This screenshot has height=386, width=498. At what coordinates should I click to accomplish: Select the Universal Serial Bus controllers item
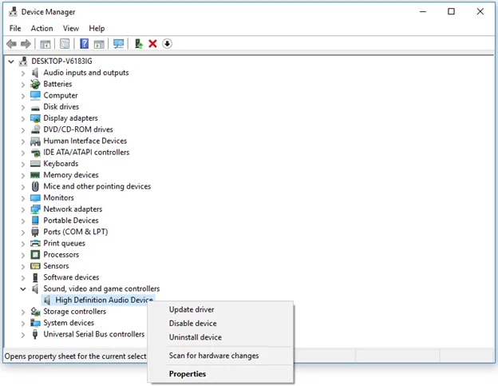[x=93, y=334]
